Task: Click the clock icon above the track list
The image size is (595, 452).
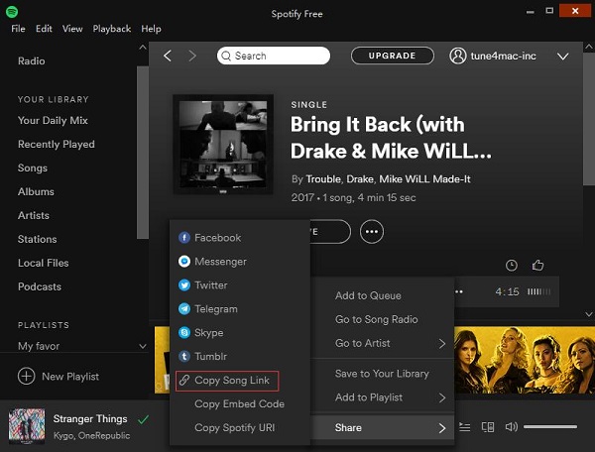Action: [x=511, y=265]
